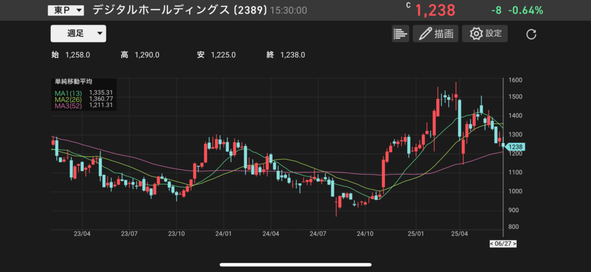Click the 1238 current price tag
The height and width of the screenshot is (272, 591).
pos(514,147)
